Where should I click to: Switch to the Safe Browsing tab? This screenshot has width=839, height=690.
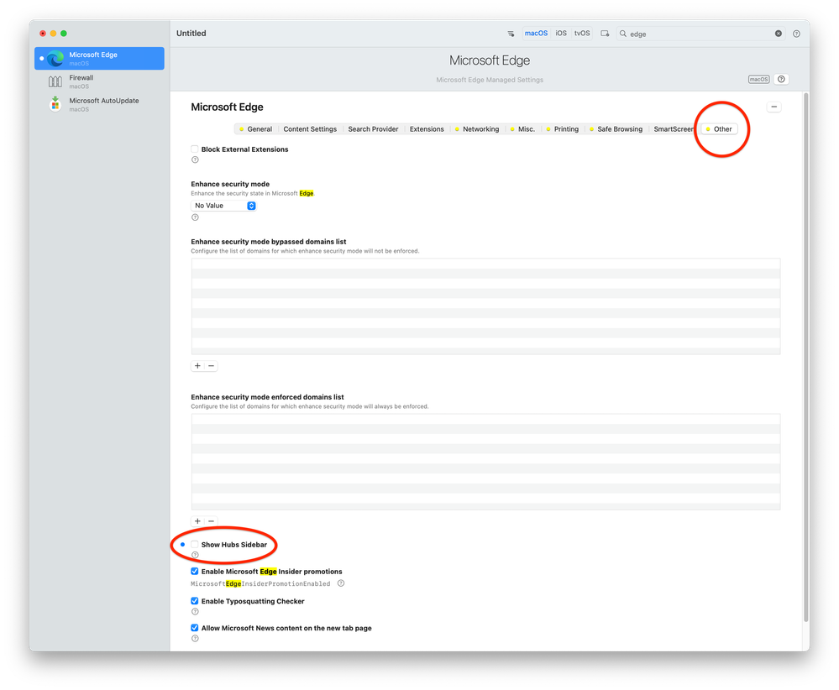616,129
